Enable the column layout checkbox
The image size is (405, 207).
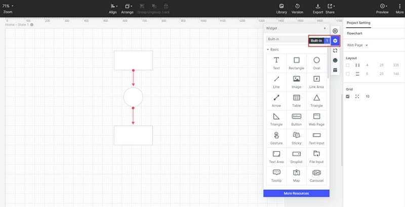point(348,65)
